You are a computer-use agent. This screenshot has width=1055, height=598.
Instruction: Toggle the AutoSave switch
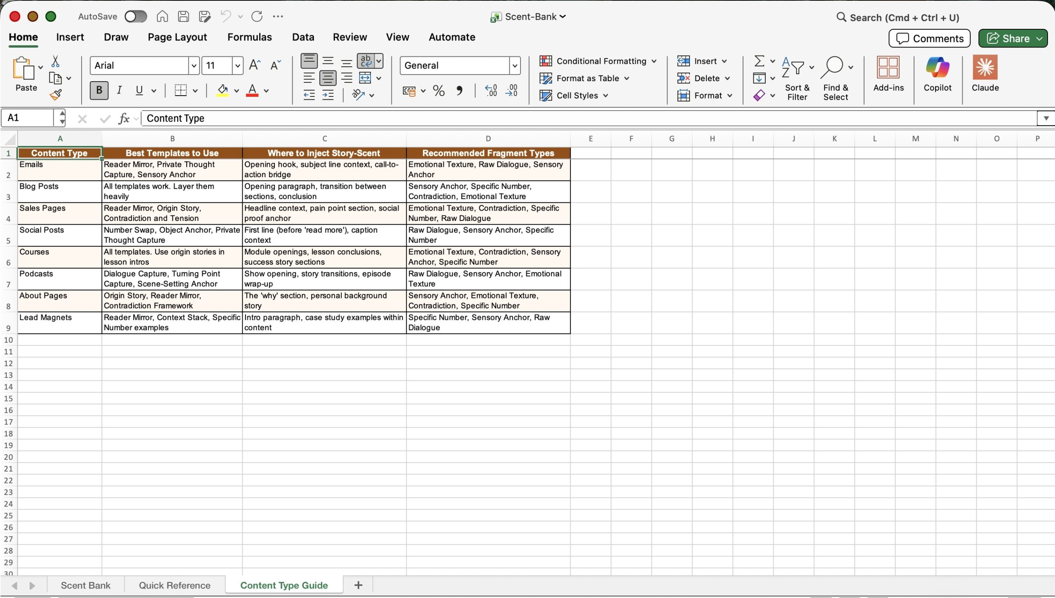[x=136, y=16]
